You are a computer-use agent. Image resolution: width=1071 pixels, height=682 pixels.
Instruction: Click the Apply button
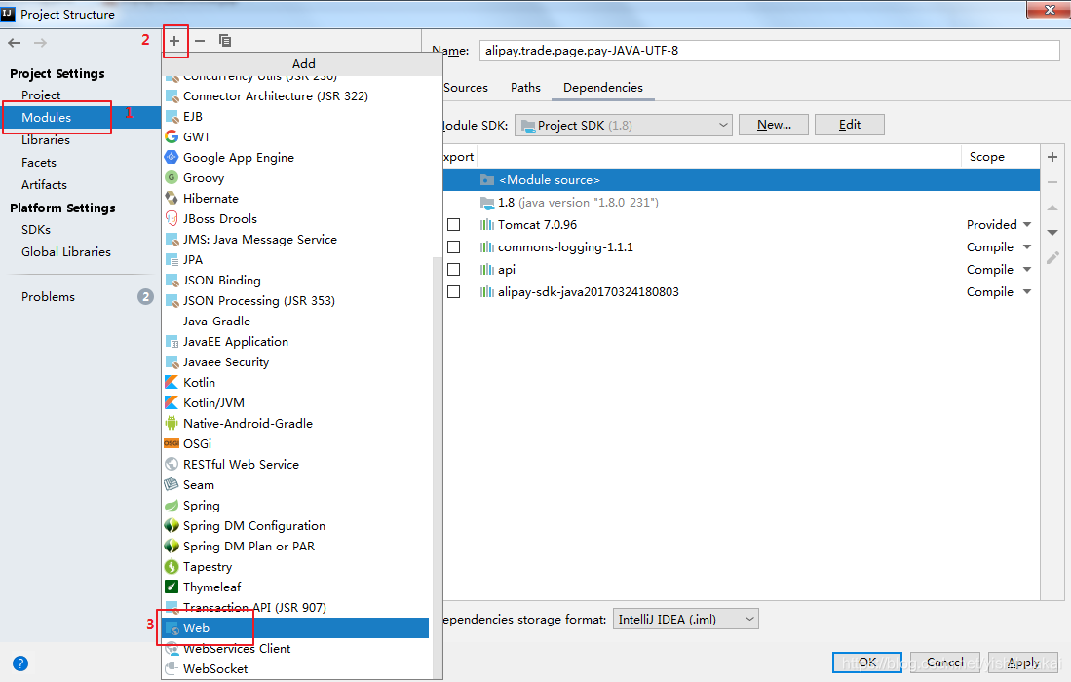click(x=1023, y=663)
